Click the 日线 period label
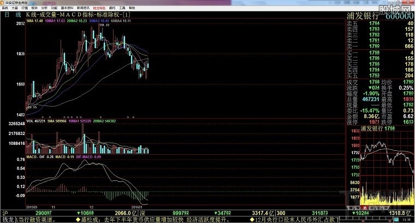 click(13, 15)
